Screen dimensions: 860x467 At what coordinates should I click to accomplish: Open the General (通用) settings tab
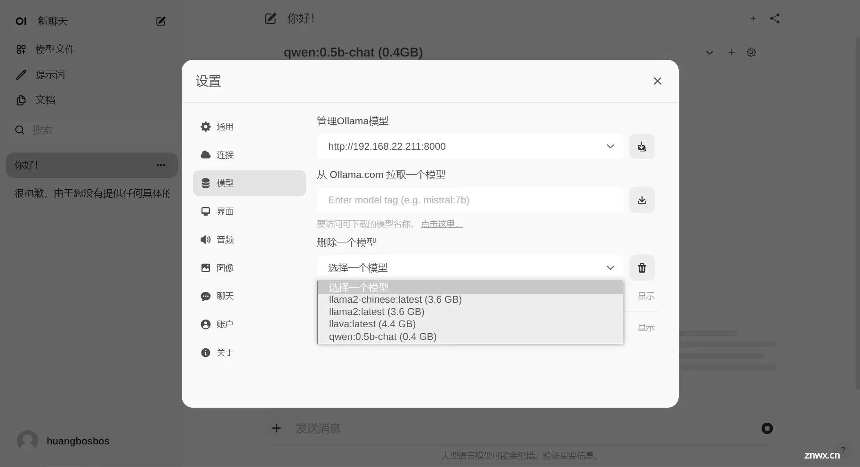[249, 127]
